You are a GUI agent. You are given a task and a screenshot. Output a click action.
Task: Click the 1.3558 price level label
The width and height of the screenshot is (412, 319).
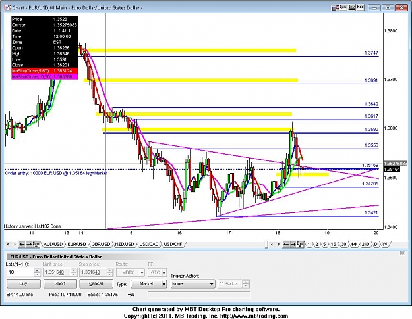[371, 145]
